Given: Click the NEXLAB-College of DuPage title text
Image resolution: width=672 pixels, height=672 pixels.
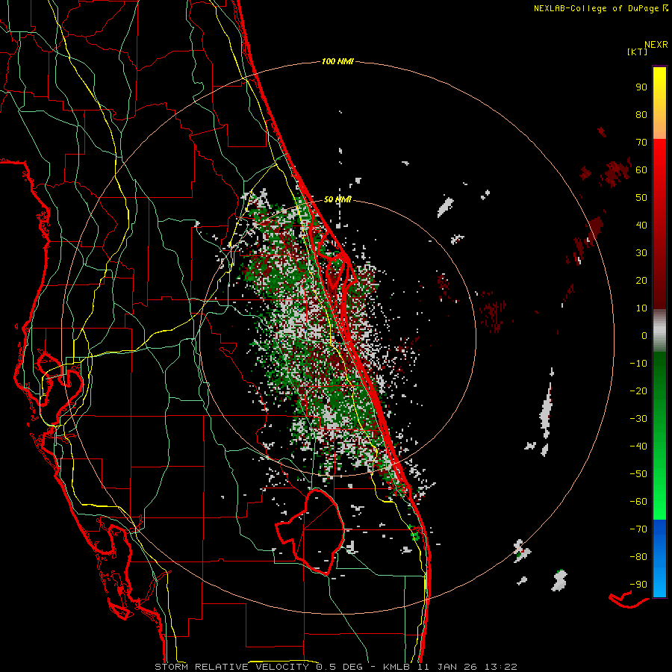Looking at the screenshot, I should tap(600, 8).
